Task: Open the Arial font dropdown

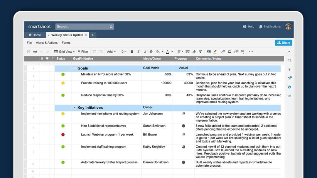Action: (x=111, y=52)
